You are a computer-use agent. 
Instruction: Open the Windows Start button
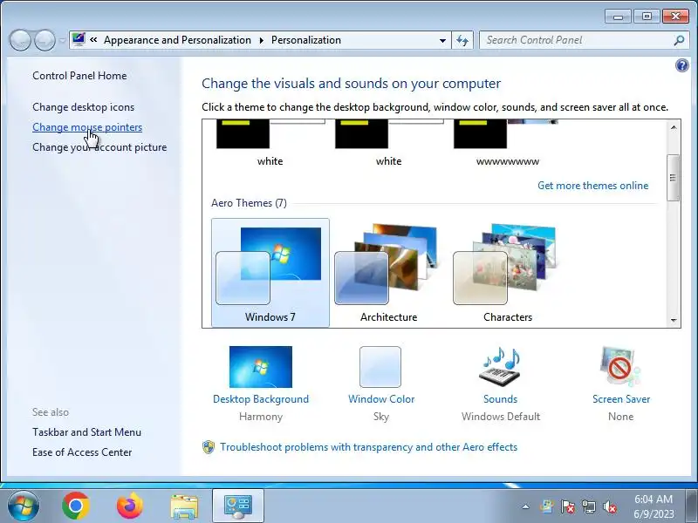pyautogui.click(x=24, y=506)
